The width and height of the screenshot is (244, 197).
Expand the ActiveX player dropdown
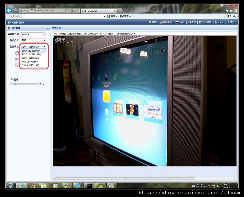44,34
